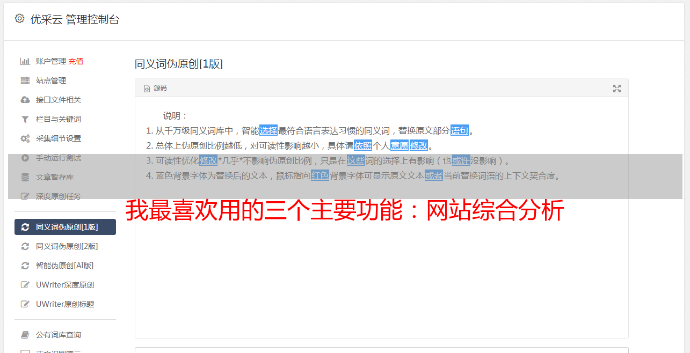Open UWriter深度原创 from the sidebar

[65, 285]
